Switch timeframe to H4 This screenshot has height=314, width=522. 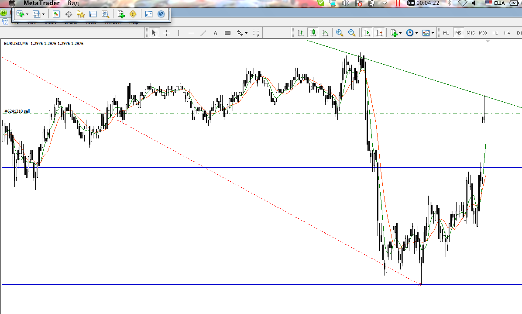[507, 33]
